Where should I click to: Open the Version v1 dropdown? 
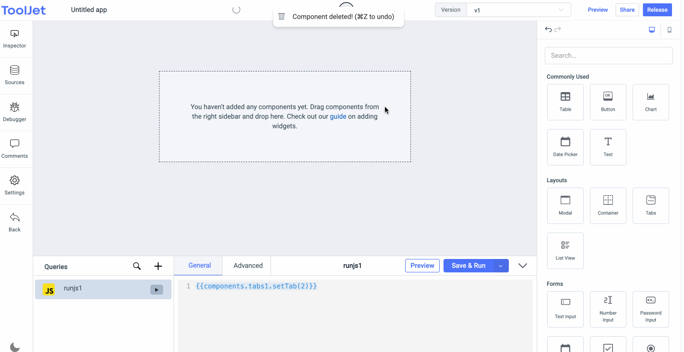pyautogui.click(x=518, y=10)
